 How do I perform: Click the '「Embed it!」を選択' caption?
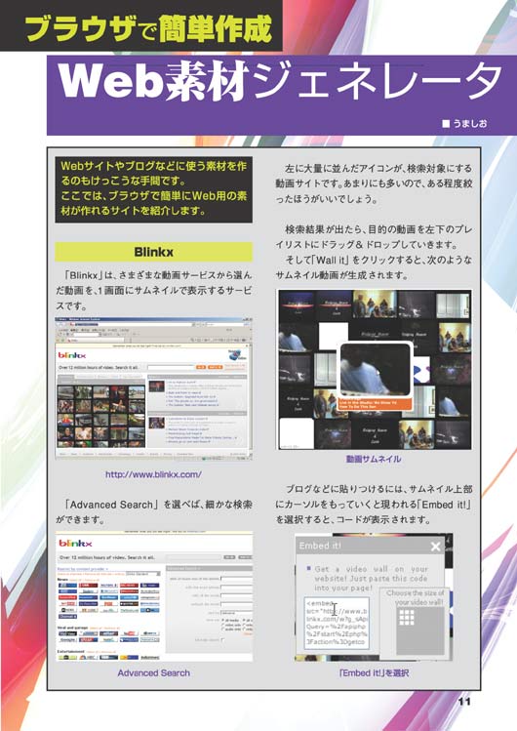[374, 672]
